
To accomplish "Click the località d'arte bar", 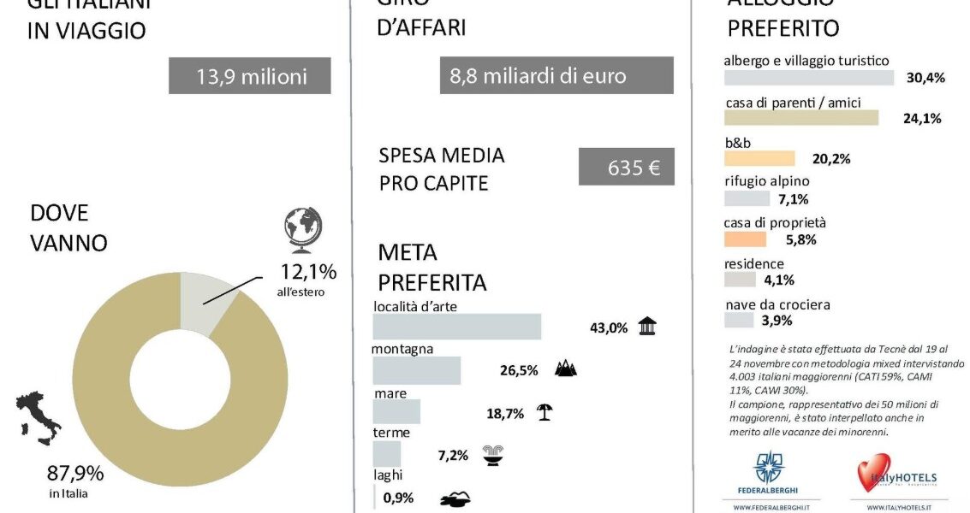I will (x=456, y=327).
